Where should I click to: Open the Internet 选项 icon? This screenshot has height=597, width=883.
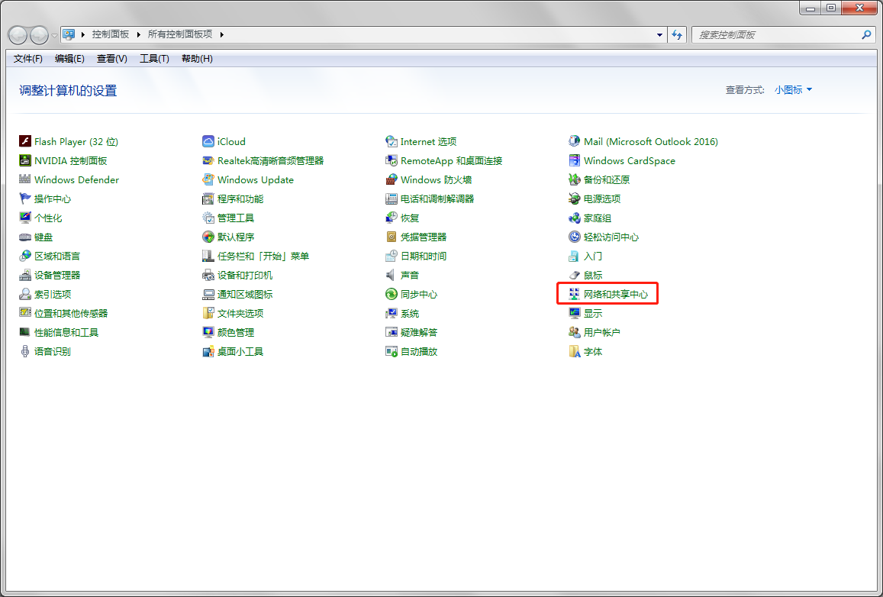392,141
